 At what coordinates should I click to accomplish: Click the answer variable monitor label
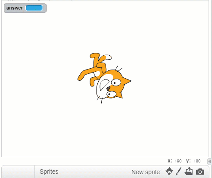(15, 8)
